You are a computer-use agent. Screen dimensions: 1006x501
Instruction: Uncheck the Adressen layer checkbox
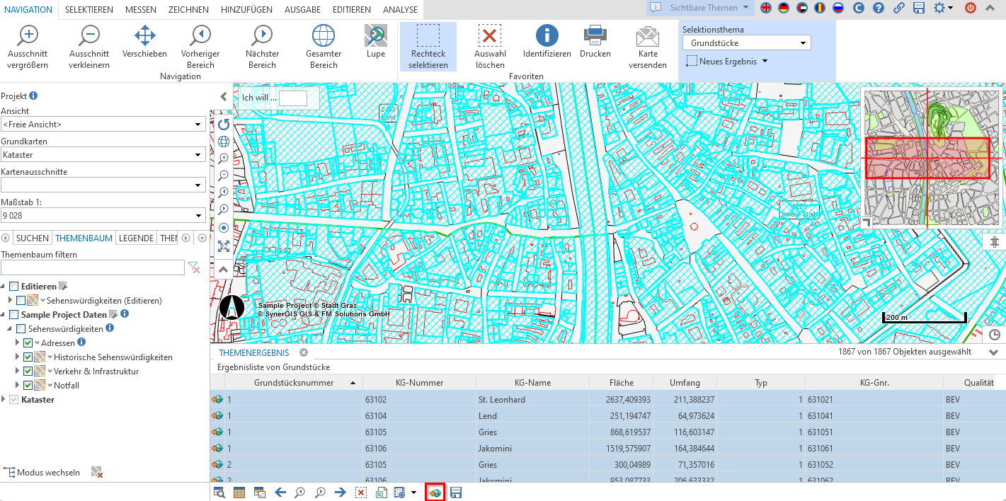[28, 343]
